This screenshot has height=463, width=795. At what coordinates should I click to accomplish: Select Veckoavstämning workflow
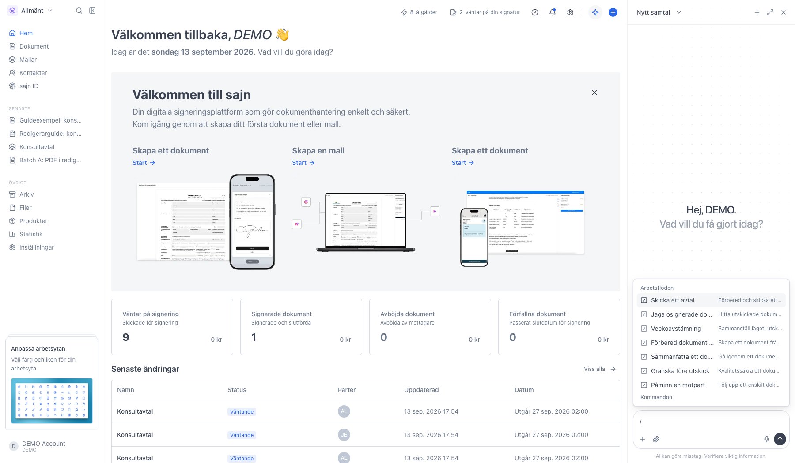pyautogui.click(x=711, y=329)
